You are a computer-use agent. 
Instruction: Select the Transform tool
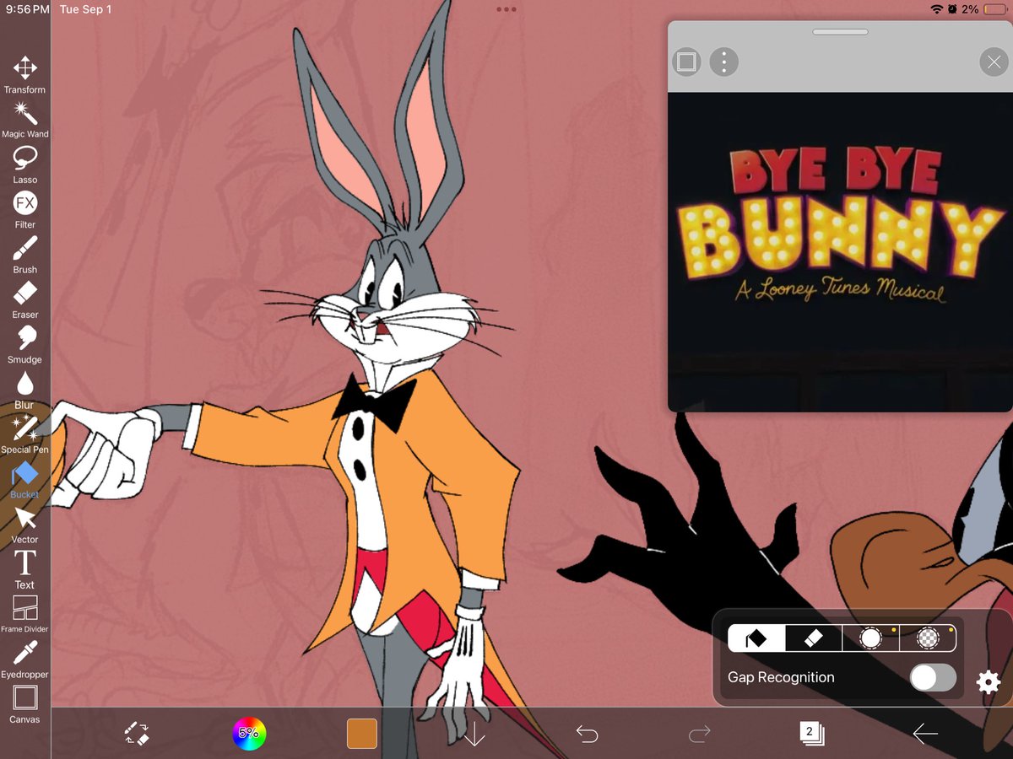point(24,74)
